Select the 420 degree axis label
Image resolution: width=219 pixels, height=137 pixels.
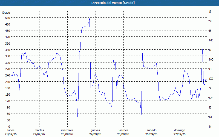(x=8, y=37)
